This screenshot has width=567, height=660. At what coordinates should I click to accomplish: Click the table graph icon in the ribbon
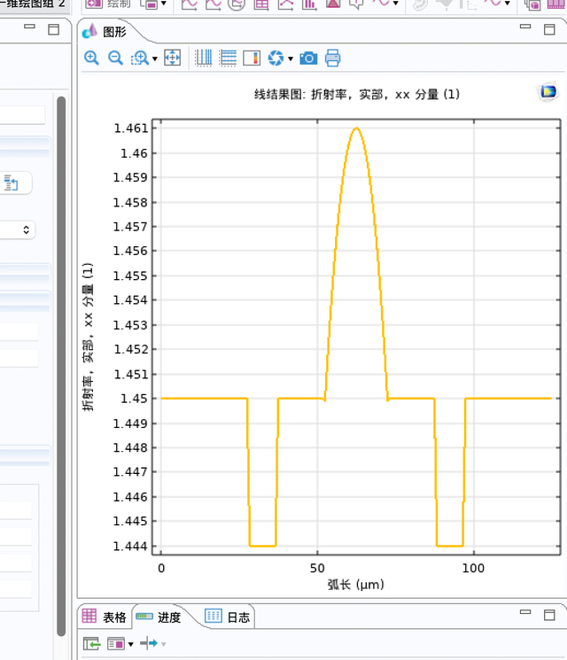261,4
